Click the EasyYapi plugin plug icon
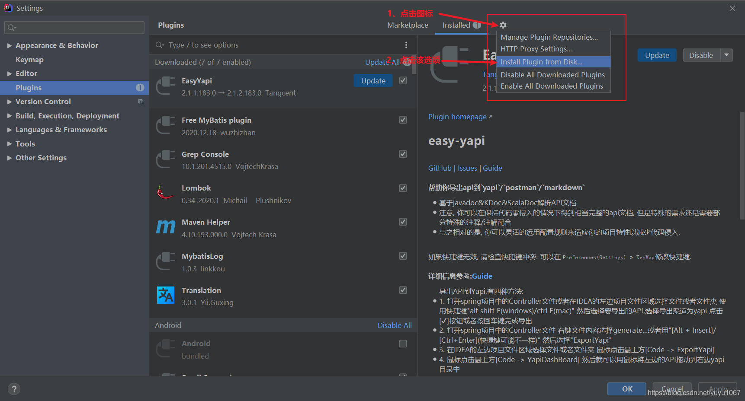This screenshot has width=745, height=401. 165,86
